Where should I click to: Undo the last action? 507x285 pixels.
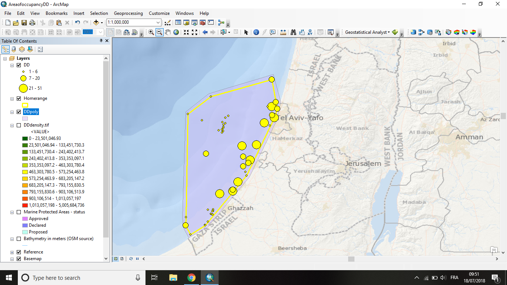(77, 23)
